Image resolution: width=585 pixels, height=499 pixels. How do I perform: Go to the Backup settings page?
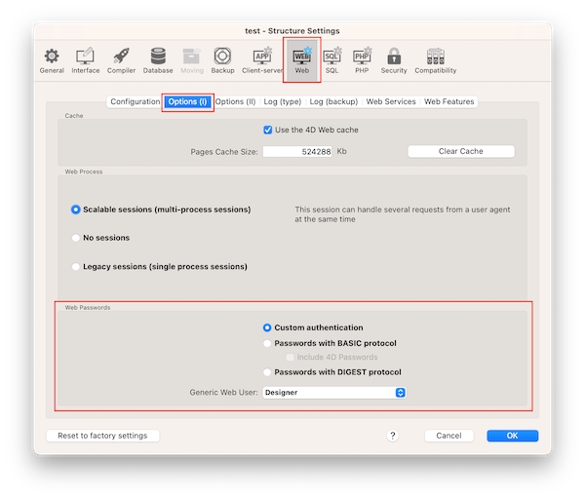(x=222, y=59)
